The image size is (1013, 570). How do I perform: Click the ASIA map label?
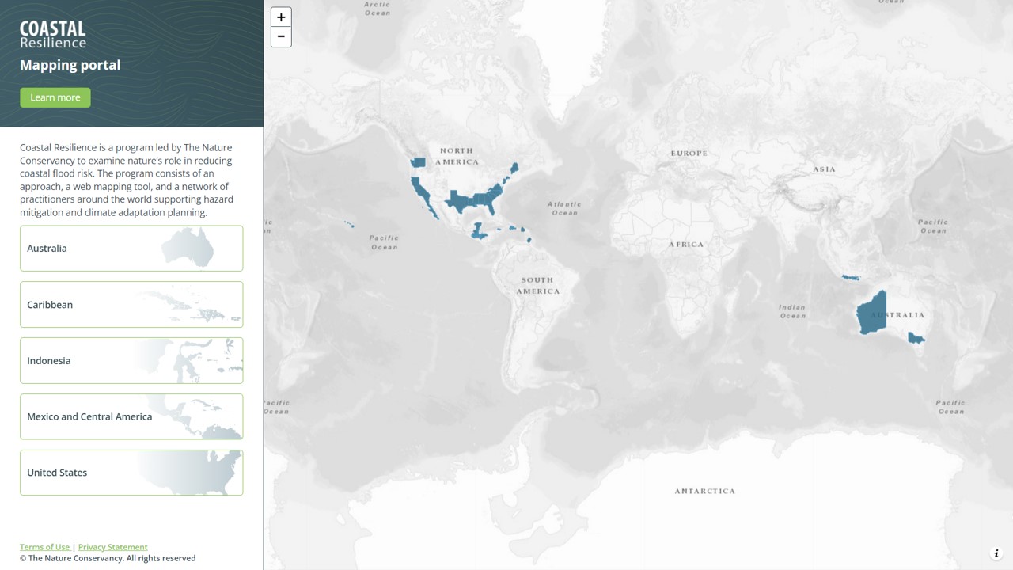click(x=824, y=169)
